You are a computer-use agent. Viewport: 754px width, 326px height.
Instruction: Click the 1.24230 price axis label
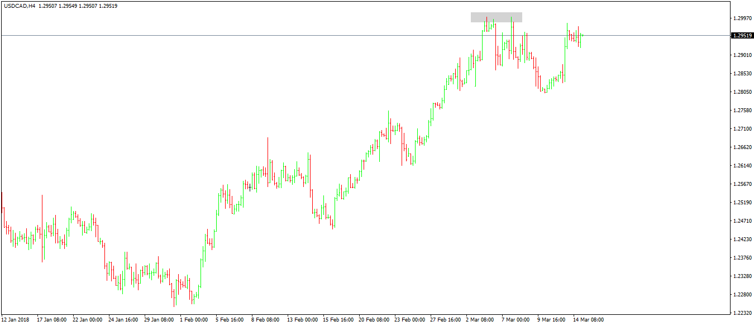point(742,239)
